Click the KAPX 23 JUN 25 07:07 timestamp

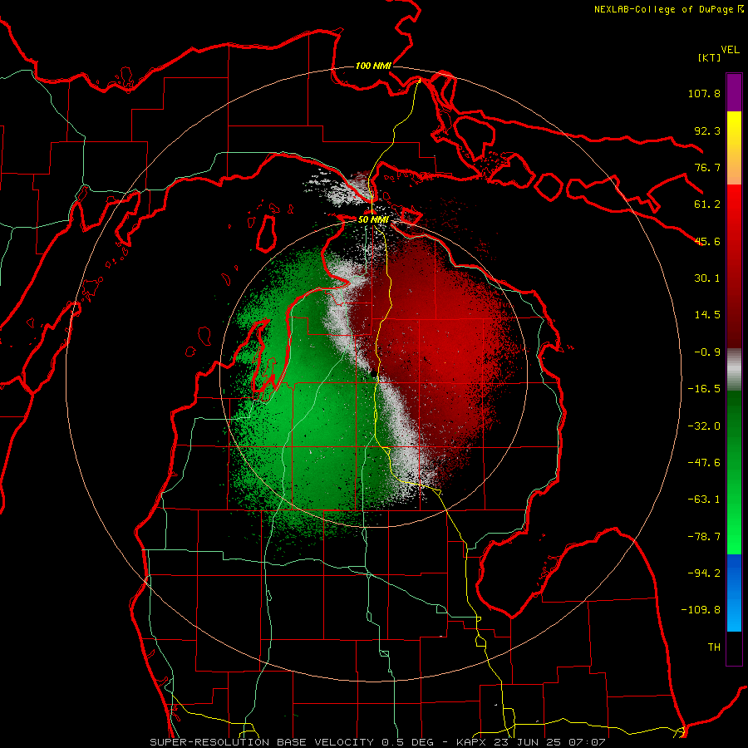530,742
